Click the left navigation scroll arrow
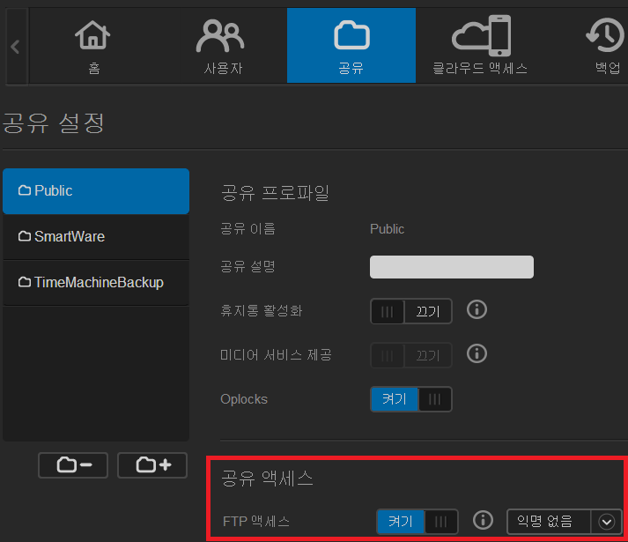This screenshot has width=628, height=542. tap(15, 46)
